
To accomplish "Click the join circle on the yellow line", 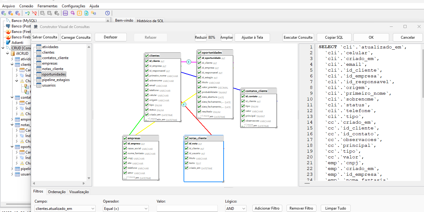I will tap(184, 105).
